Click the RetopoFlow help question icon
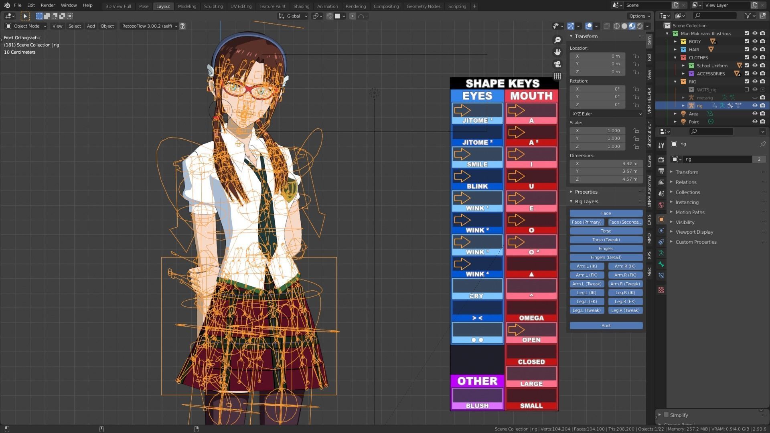Viewport: 770px width, 433px height. pos(182,26)
